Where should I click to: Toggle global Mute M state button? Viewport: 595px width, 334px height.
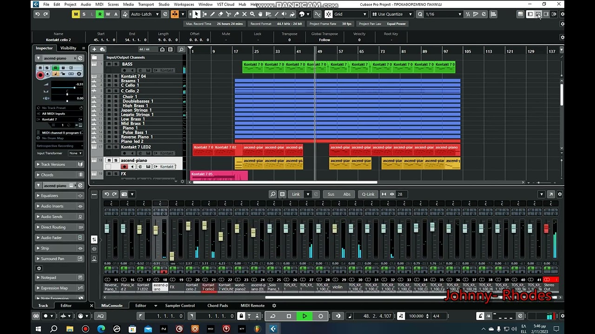pyautogui.click(x=76, y=14)
